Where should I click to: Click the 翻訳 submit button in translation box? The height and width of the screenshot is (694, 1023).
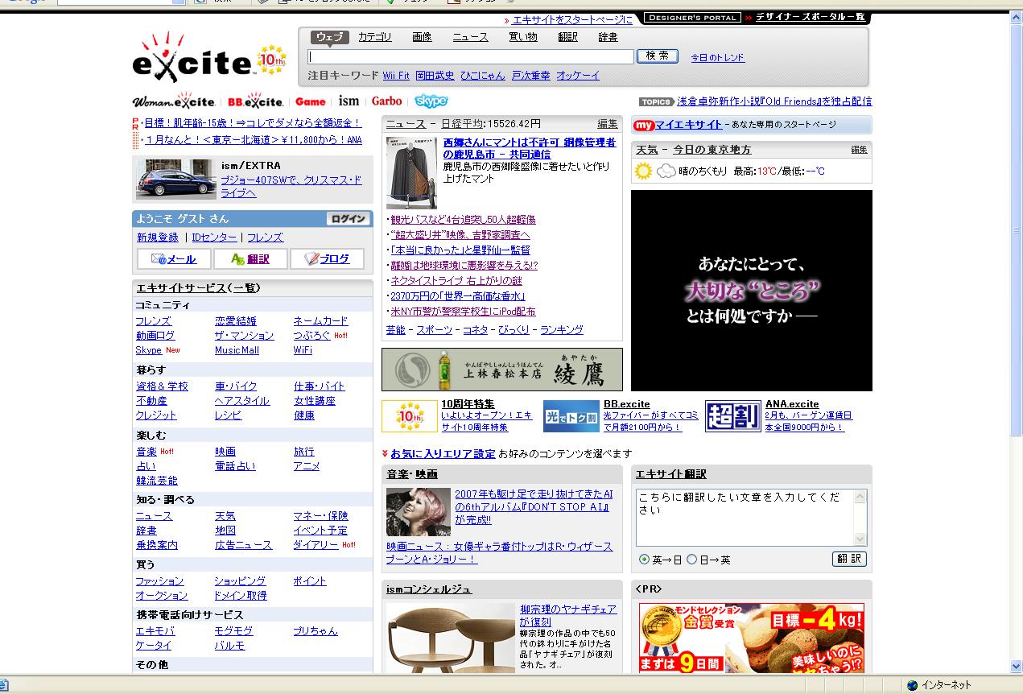(849, 558)
